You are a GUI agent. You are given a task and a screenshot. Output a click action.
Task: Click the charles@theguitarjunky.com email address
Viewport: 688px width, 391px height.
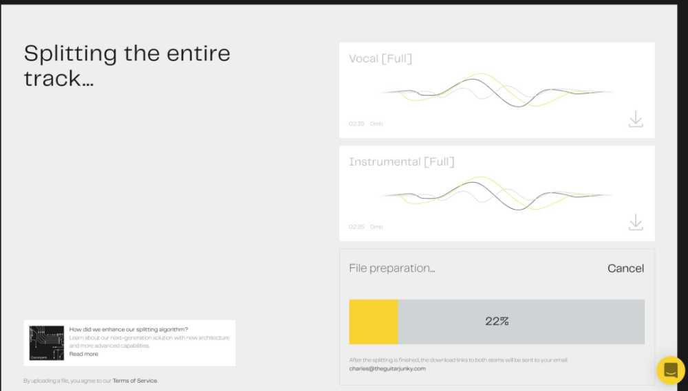[387, 368]
